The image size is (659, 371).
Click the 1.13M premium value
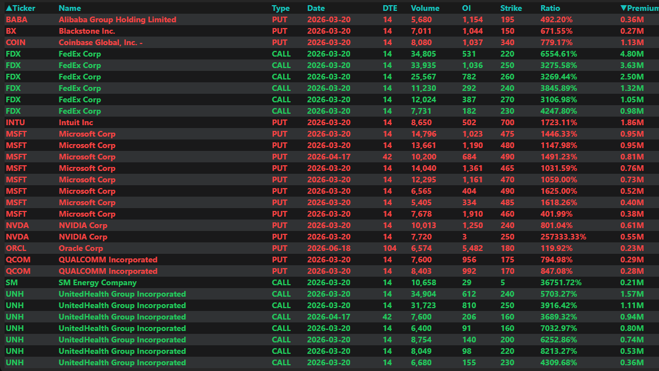click(x=632, y=42)
